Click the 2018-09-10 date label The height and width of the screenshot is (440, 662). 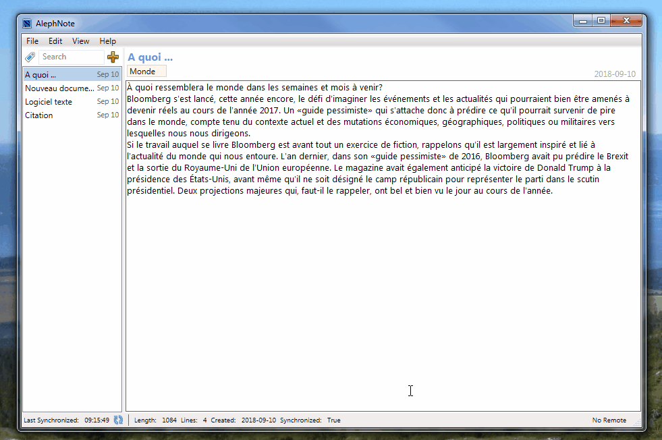point(615,74)
